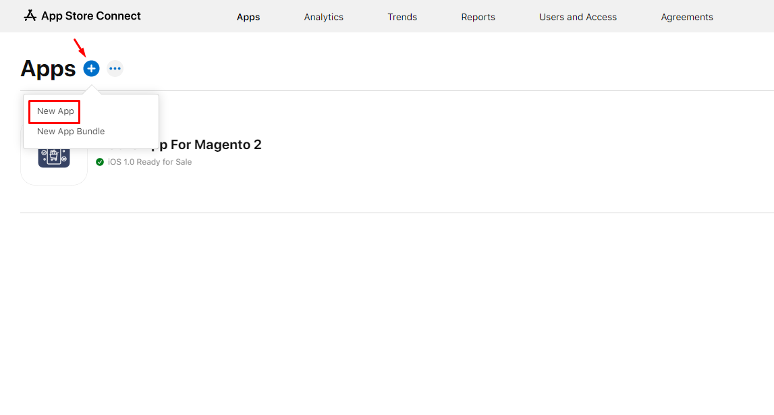Go to the Agreements page
The image size is (774, 415).
[686, 17]
